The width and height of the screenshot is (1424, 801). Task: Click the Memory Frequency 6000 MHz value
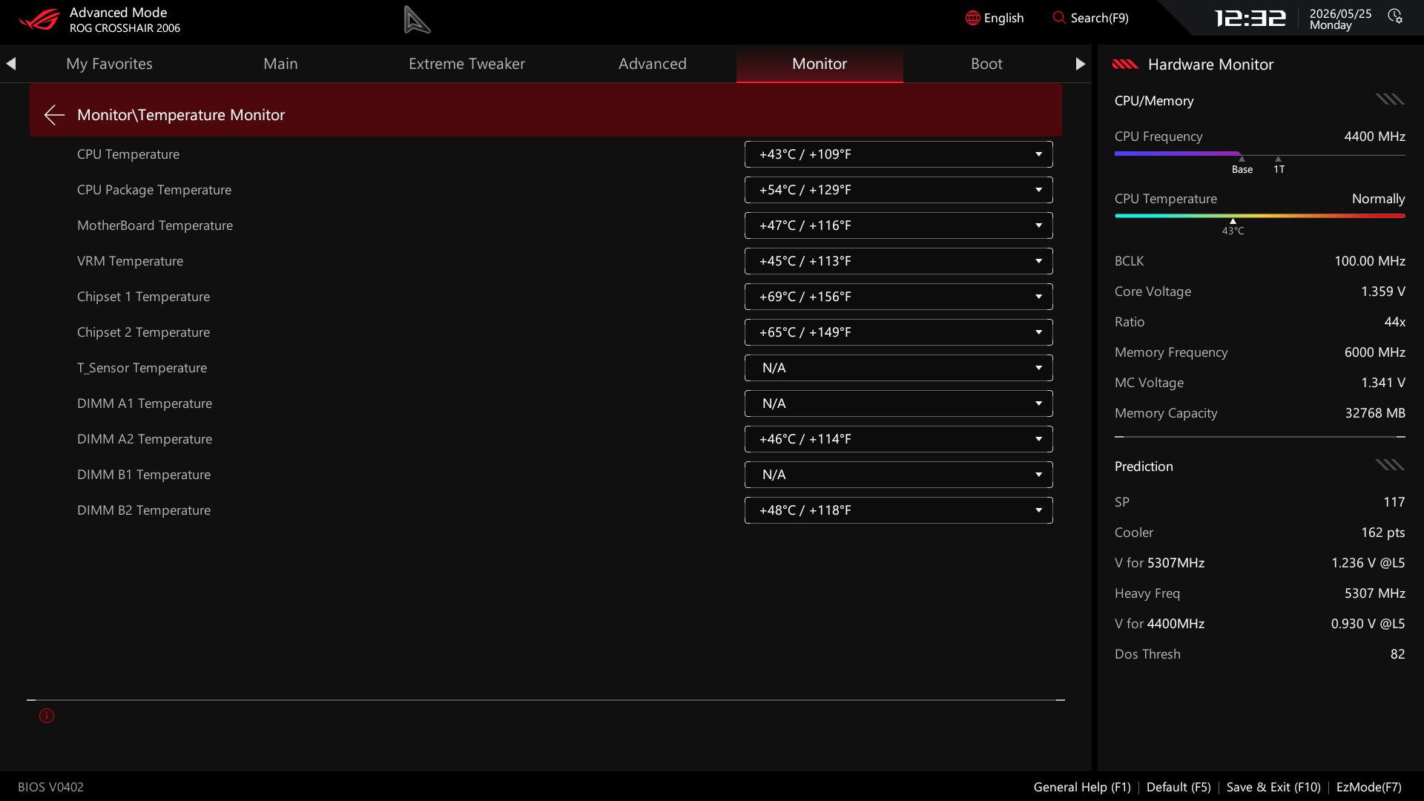click(x=1374, y=352)
